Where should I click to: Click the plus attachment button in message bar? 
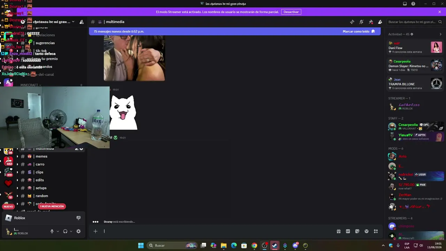pyautogui.click(x=95, y=231)
